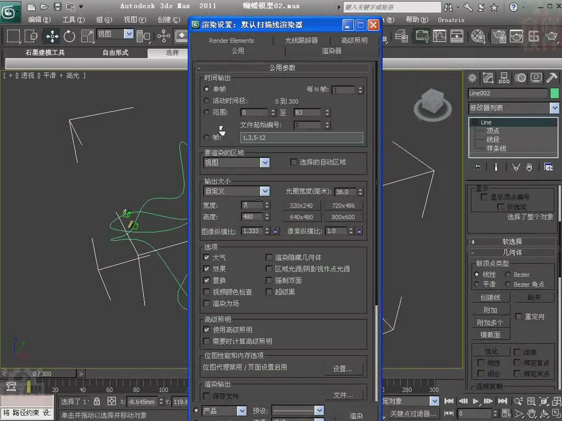
Task: Open the help question mark icon
Action: pos(513,7)
